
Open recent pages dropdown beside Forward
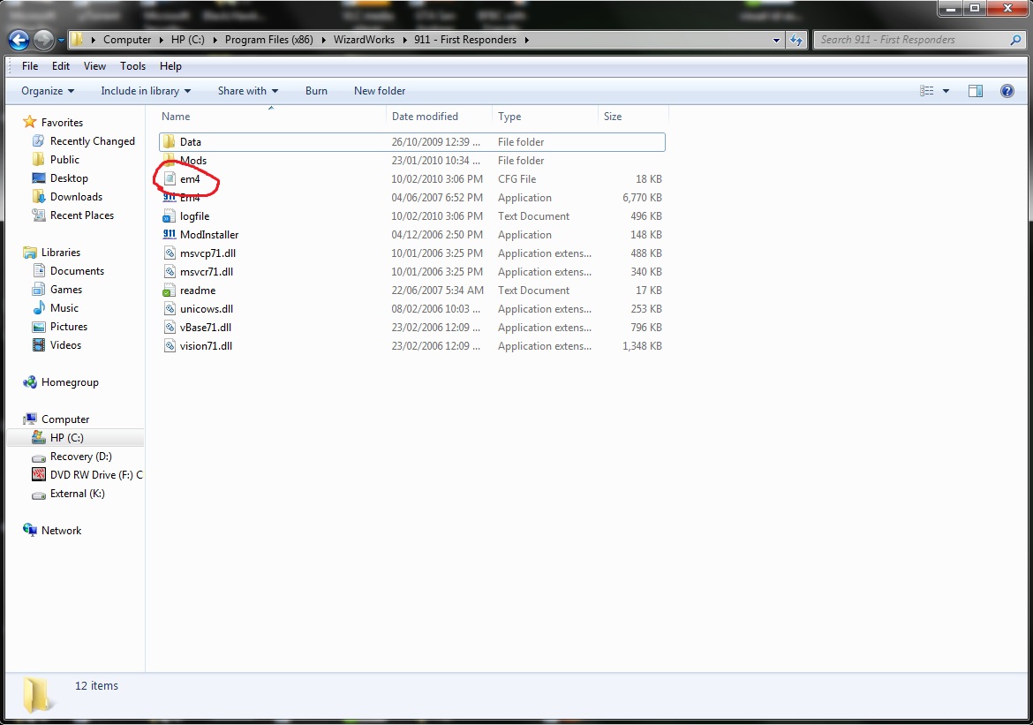click(61, 40)
